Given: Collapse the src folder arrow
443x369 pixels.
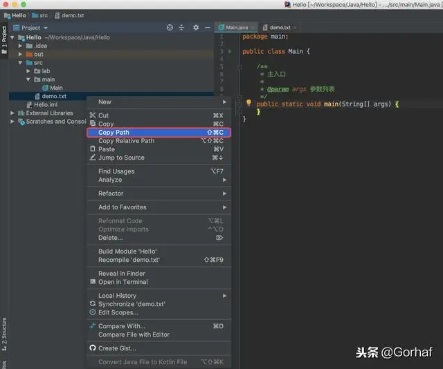Looking at the screenshot, I should (20, 63).
